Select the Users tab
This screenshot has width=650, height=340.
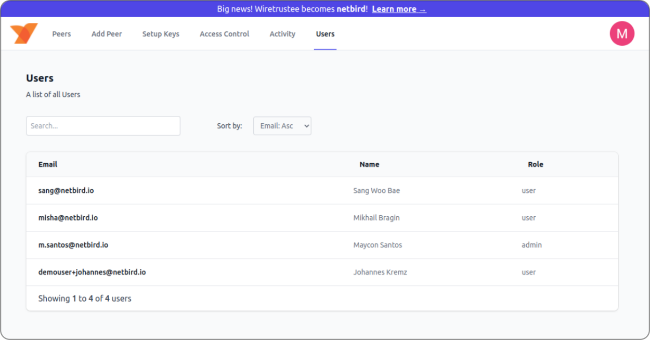point(325,34)
